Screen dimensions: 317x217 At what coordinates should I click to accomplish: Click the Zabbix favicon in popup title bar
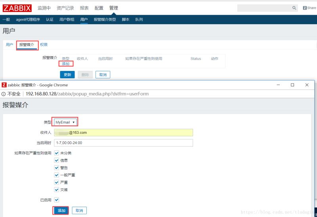pos(4,85)
